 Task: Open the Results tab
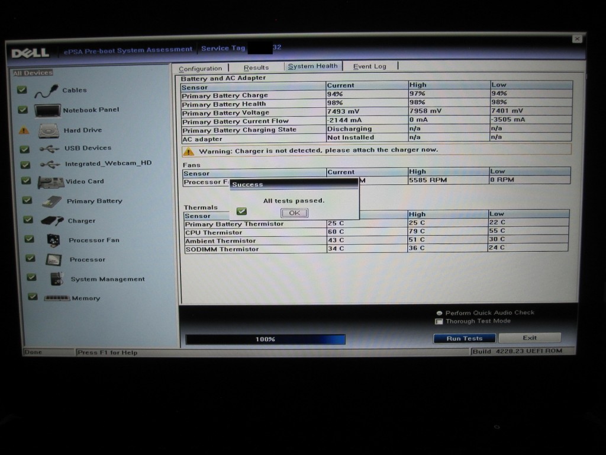[256, 68]
